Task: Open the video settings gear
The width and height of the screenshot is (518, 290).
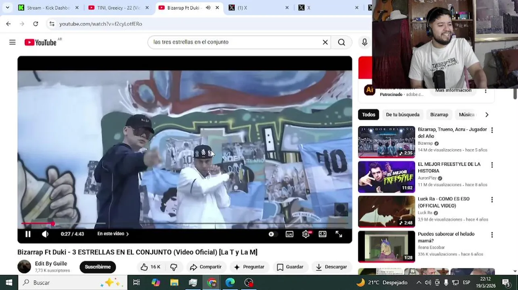Action: point(306,234)
